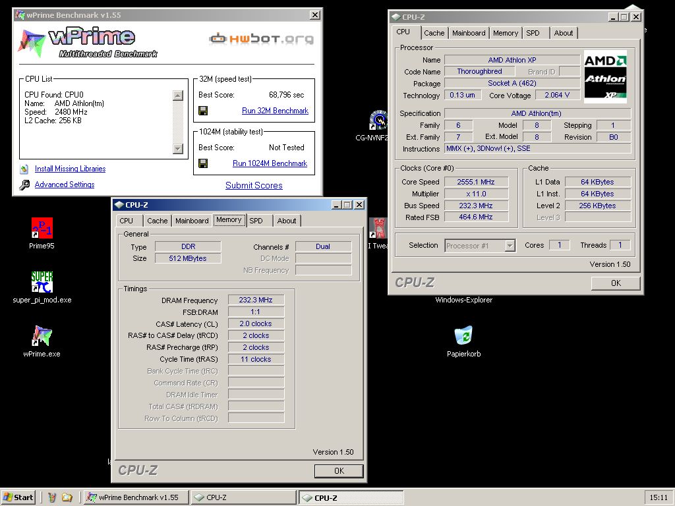
Task: Click the CAS# Latency value 2.0 clocks
Action: pyautogui.click(x=256, y=323)
